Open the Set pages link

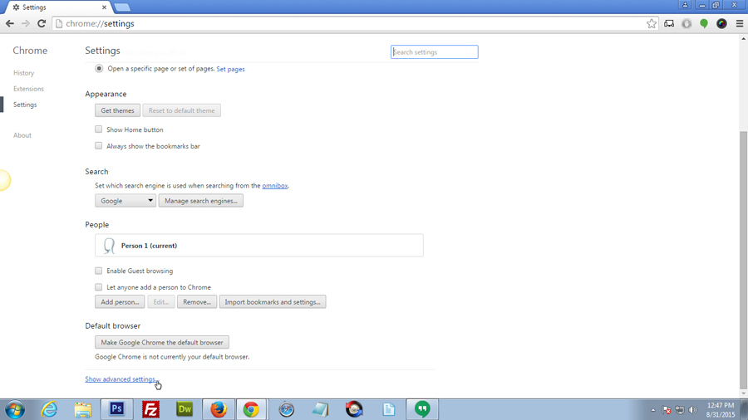(230, 69)
